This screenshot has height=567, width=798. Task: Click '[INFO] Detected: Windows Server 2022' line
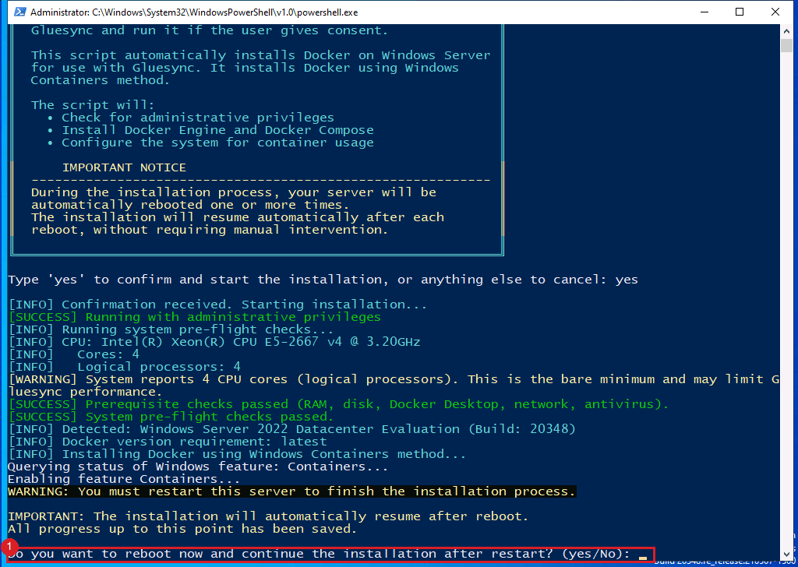click(x=292, y=429)
